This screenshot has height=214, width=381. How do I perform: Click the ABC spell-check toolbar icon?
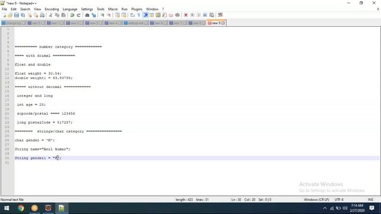220,15
